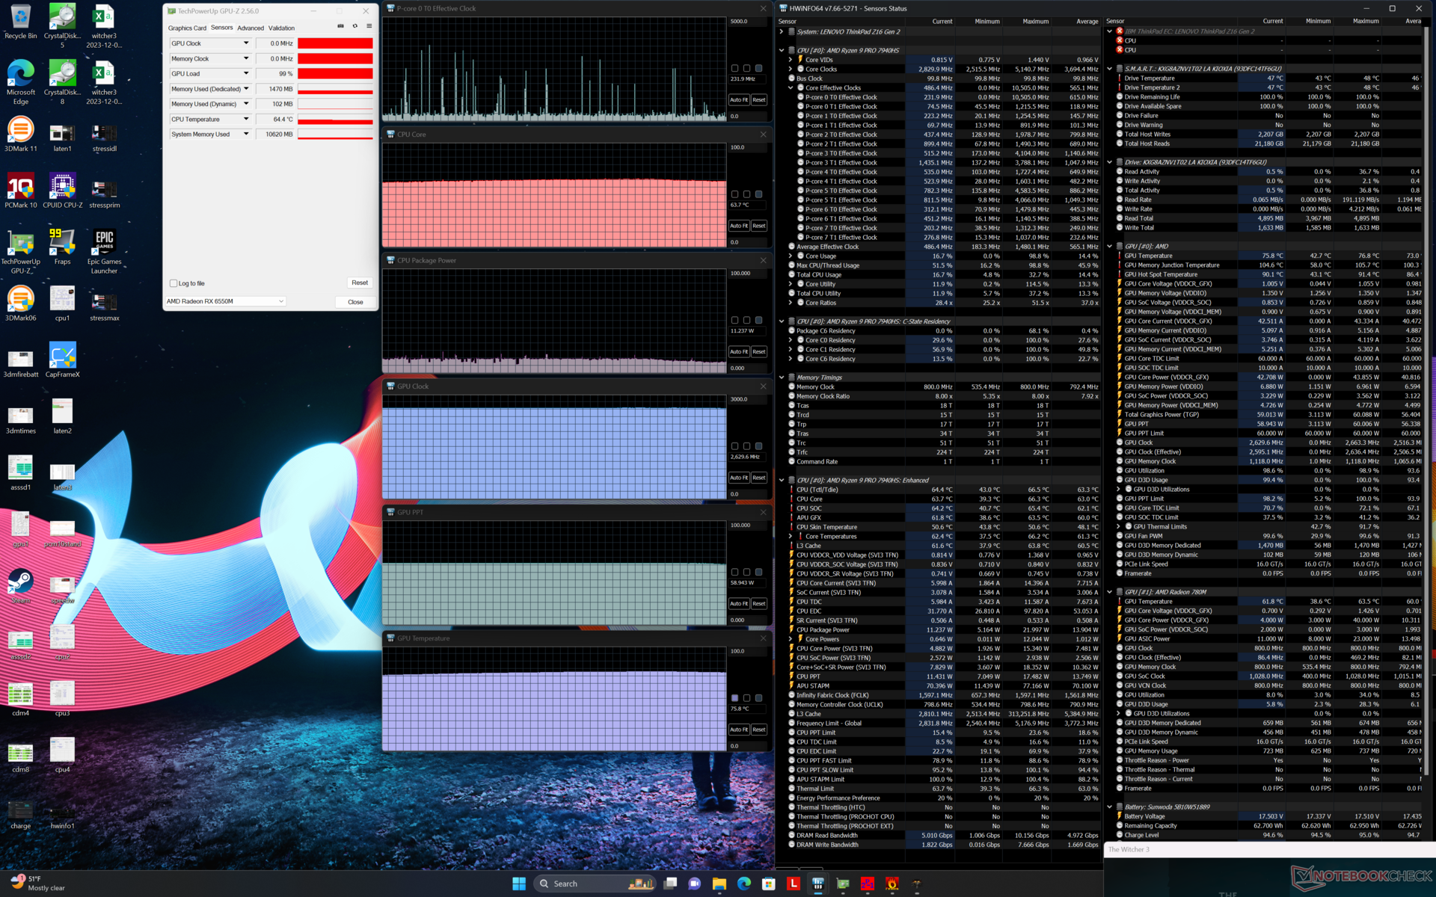Select the Epic Games Launcher icon
1436x897 pixels.
[104, 252]
